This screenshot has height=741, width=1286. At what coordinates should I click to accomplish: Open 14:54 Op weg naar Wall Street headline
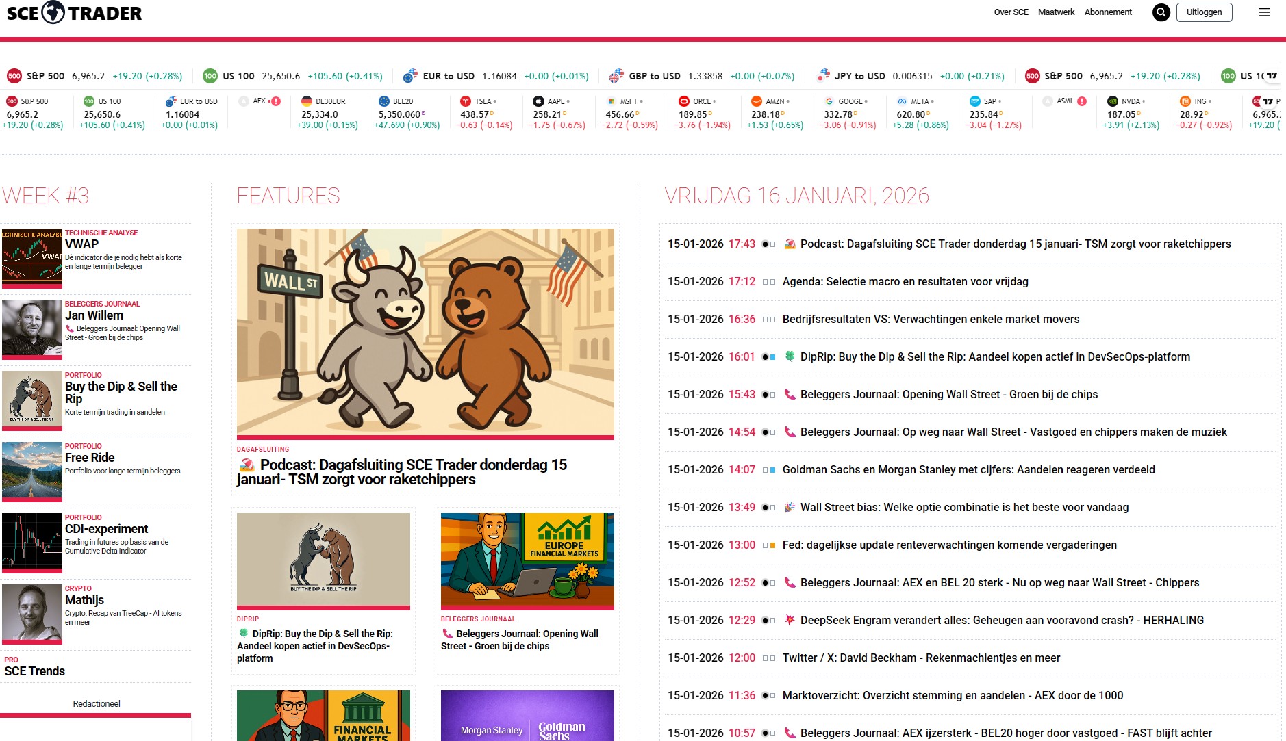point(1013,432)
